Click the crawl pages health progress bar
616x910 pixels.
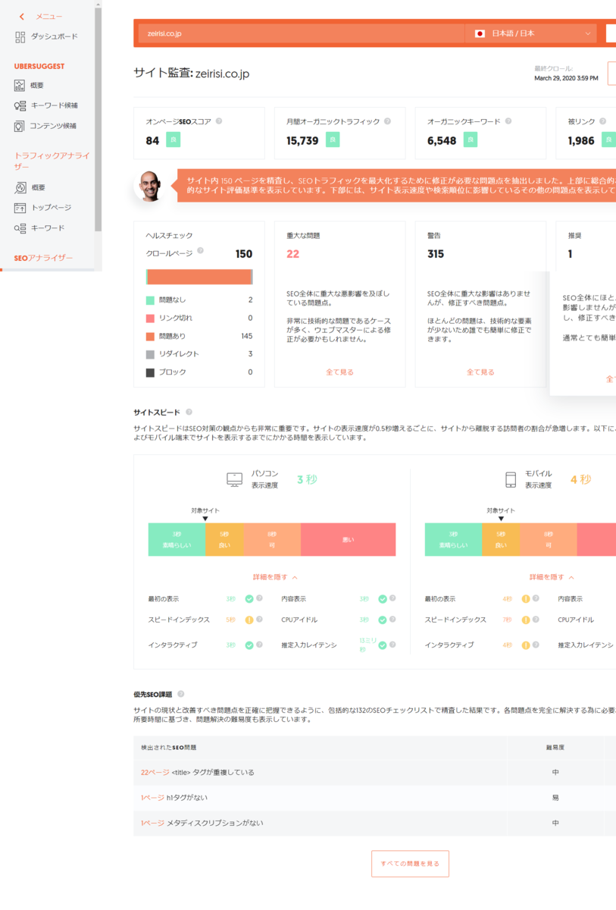click(199, 277)
